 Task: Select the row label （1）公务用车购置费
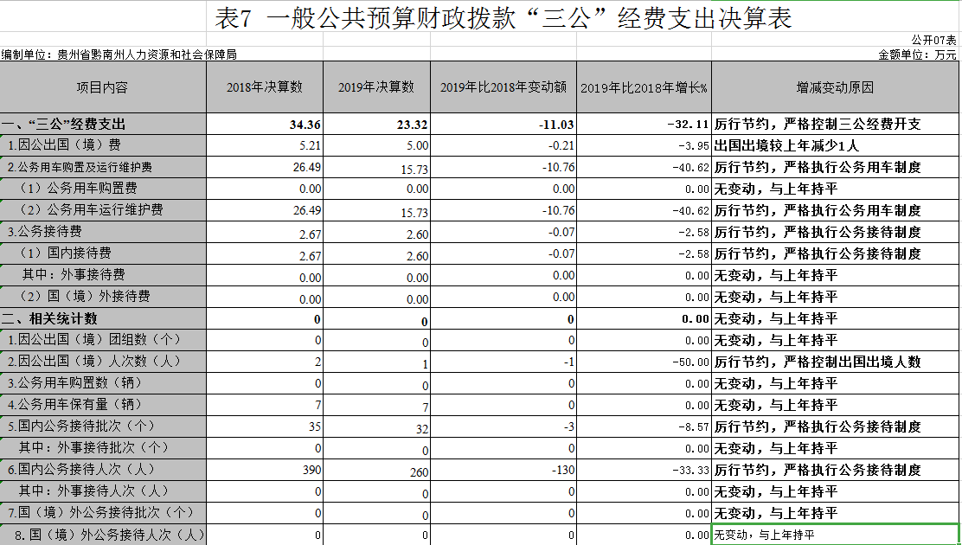(x=102, y=189)
